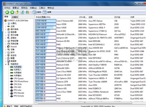Viewport: 146px width, 107px height.
Task: Click the green Back arrow toolbar icon
Action: [7, 12]
